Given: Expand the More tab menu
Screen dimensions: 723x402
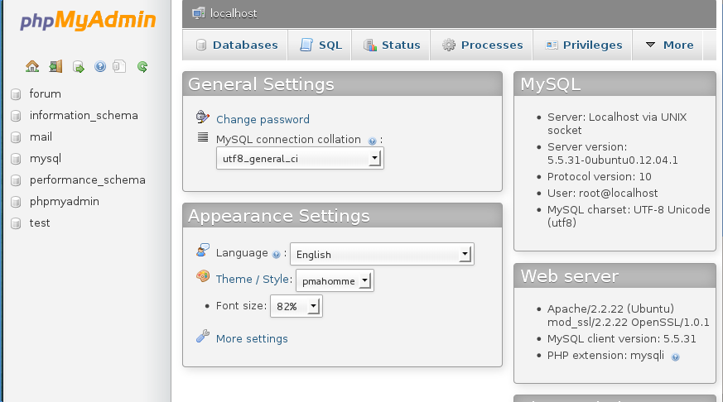Looking at the screenshot, I should click(668, 45).
